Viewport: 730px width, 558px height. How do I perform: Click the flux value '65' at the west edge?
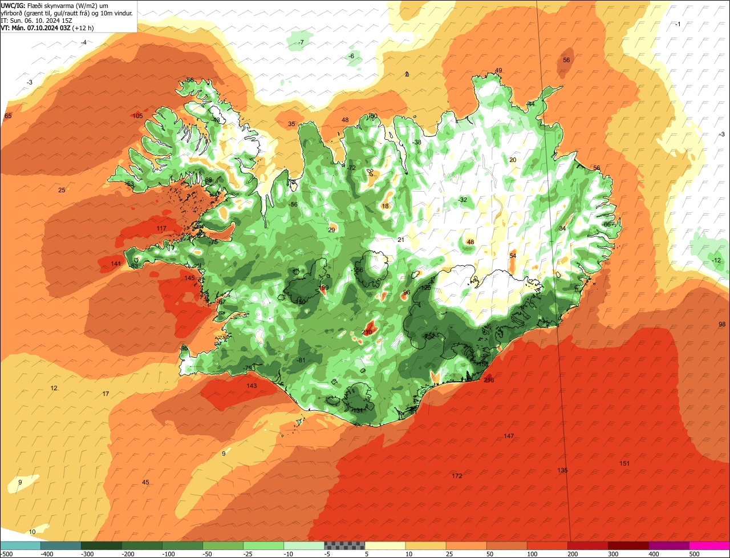[x=8, y=116]
